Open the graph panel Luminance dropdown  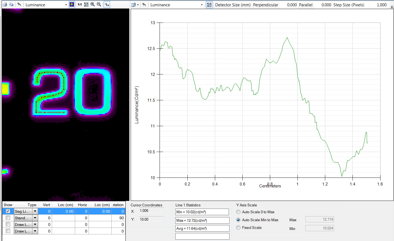[x=202, y=5]
